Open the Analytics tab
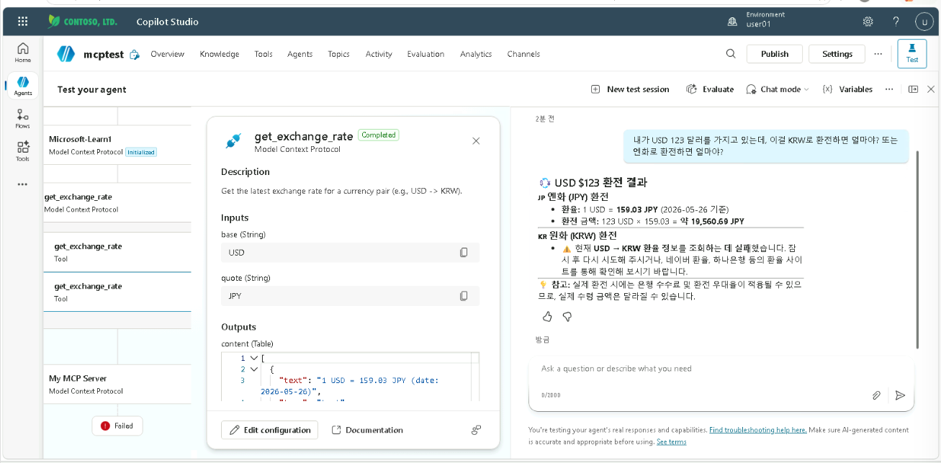Viewport: 941px width, 463px height. (476, 54)
